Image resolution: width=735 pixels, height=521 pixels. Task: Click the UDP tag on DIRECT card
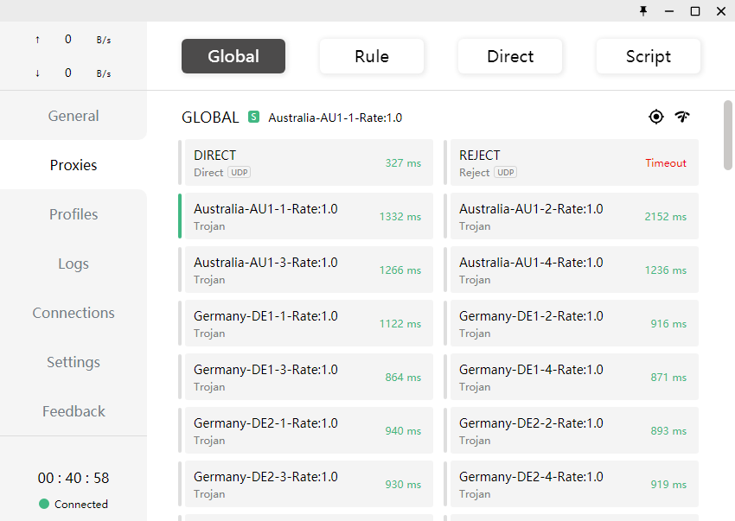click(x=239, y=173)
